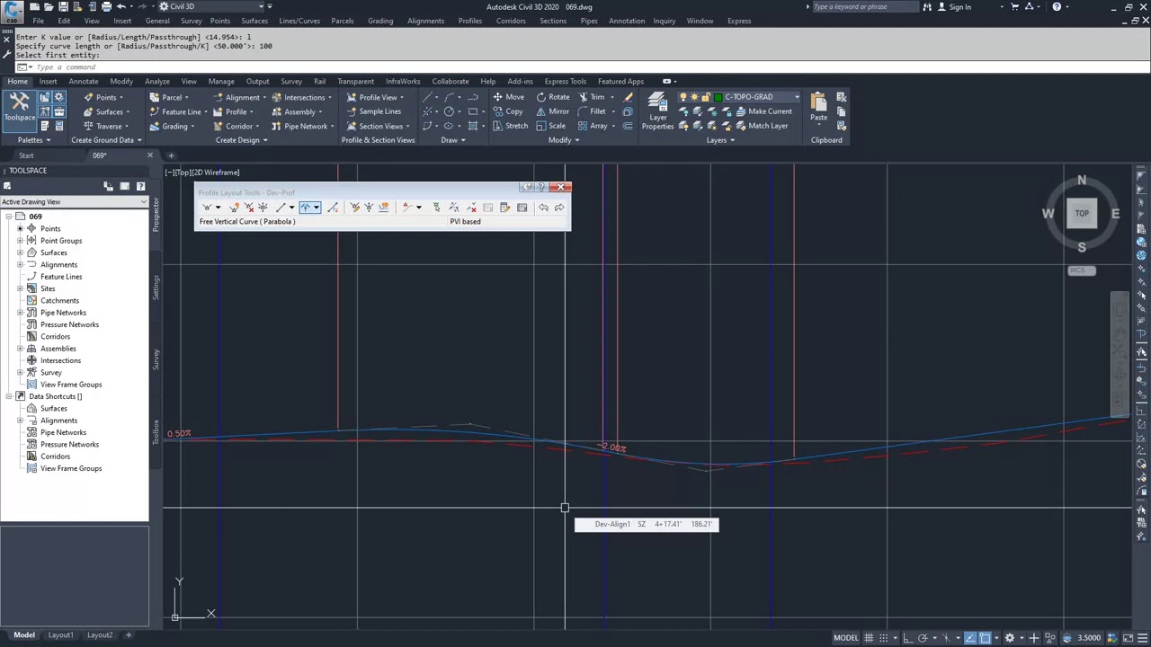
Task: Select the Copy tool in Modify
Action: 508,111
